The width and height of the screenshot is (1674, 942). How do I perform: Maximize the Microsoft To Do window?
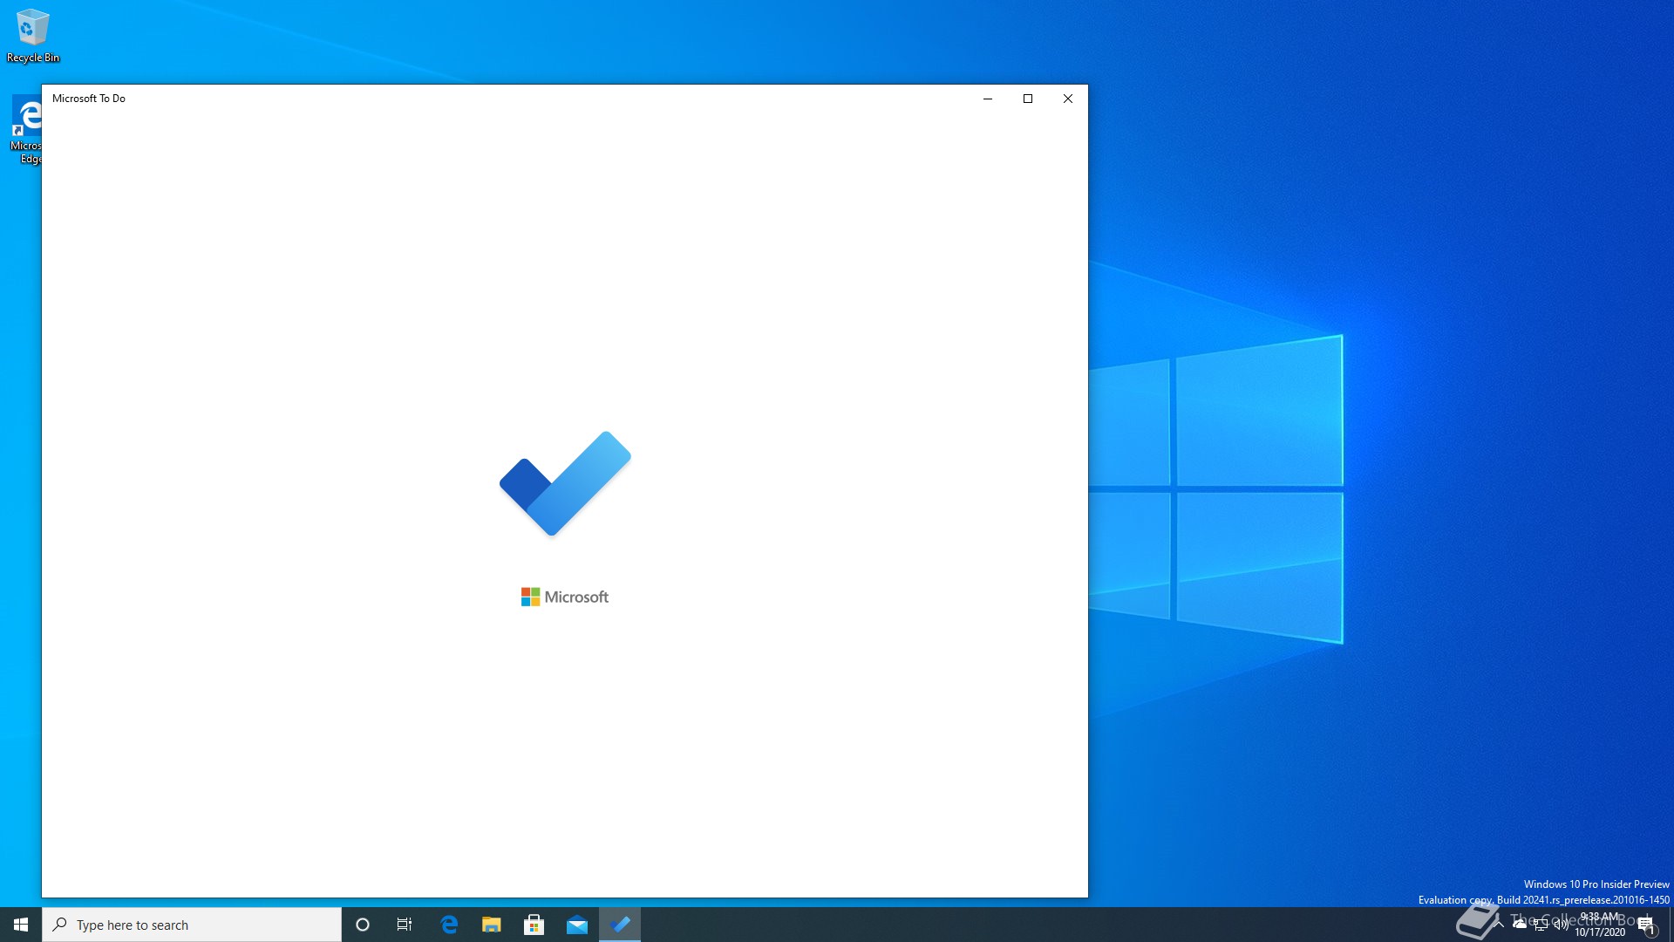(1028, 99)
